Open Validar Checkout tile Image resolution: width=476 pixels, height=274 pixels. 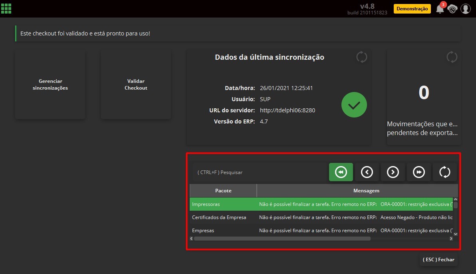[x=136, y=84]
